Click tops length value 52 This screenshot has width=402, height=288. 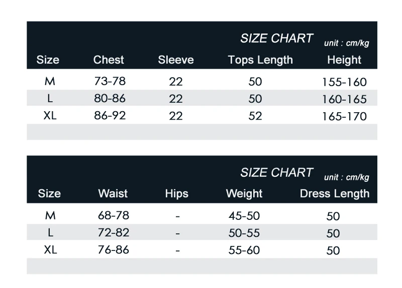tap(255, 116)
